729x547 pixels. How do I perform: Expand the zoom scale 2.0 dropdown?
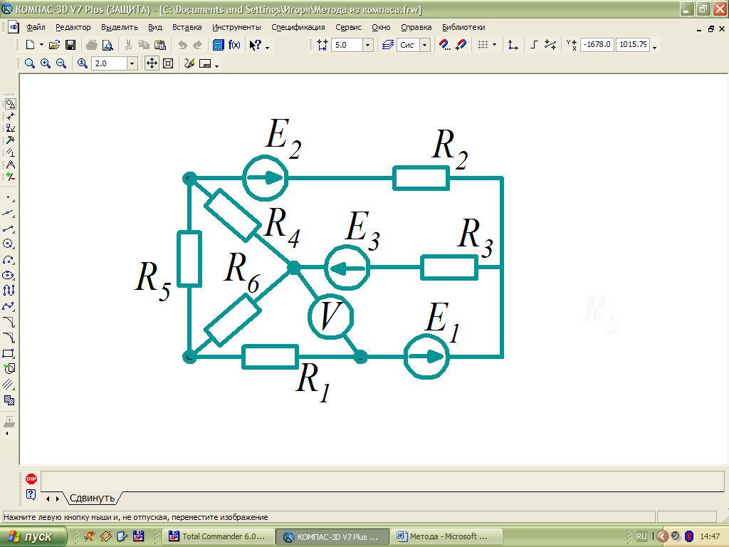pyautogui.click(x=132, y=63)
